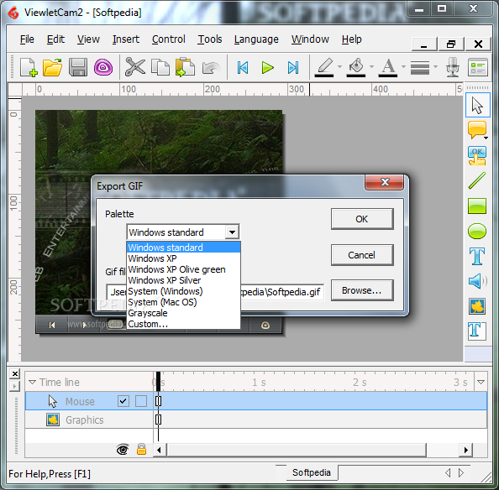Select the line color pencil tool
The height and width of the screenshot is (490, 499).
point(324,67)
